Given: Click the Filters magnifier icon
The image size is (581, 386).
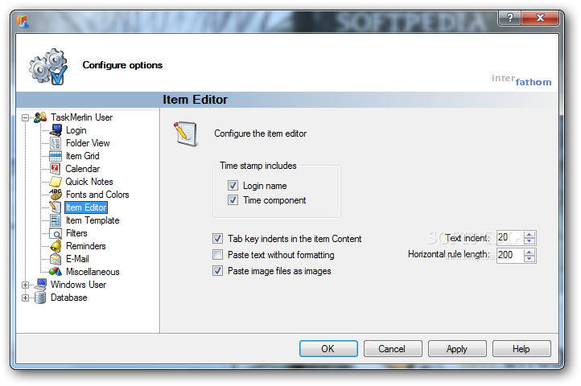Looking at the screenshot, I should (x=56, y=233).
